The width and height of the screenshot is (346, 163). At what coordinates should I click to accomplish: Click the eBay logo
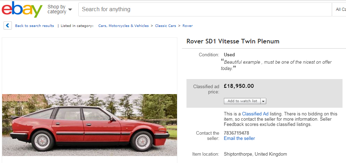tap(22, 9)
